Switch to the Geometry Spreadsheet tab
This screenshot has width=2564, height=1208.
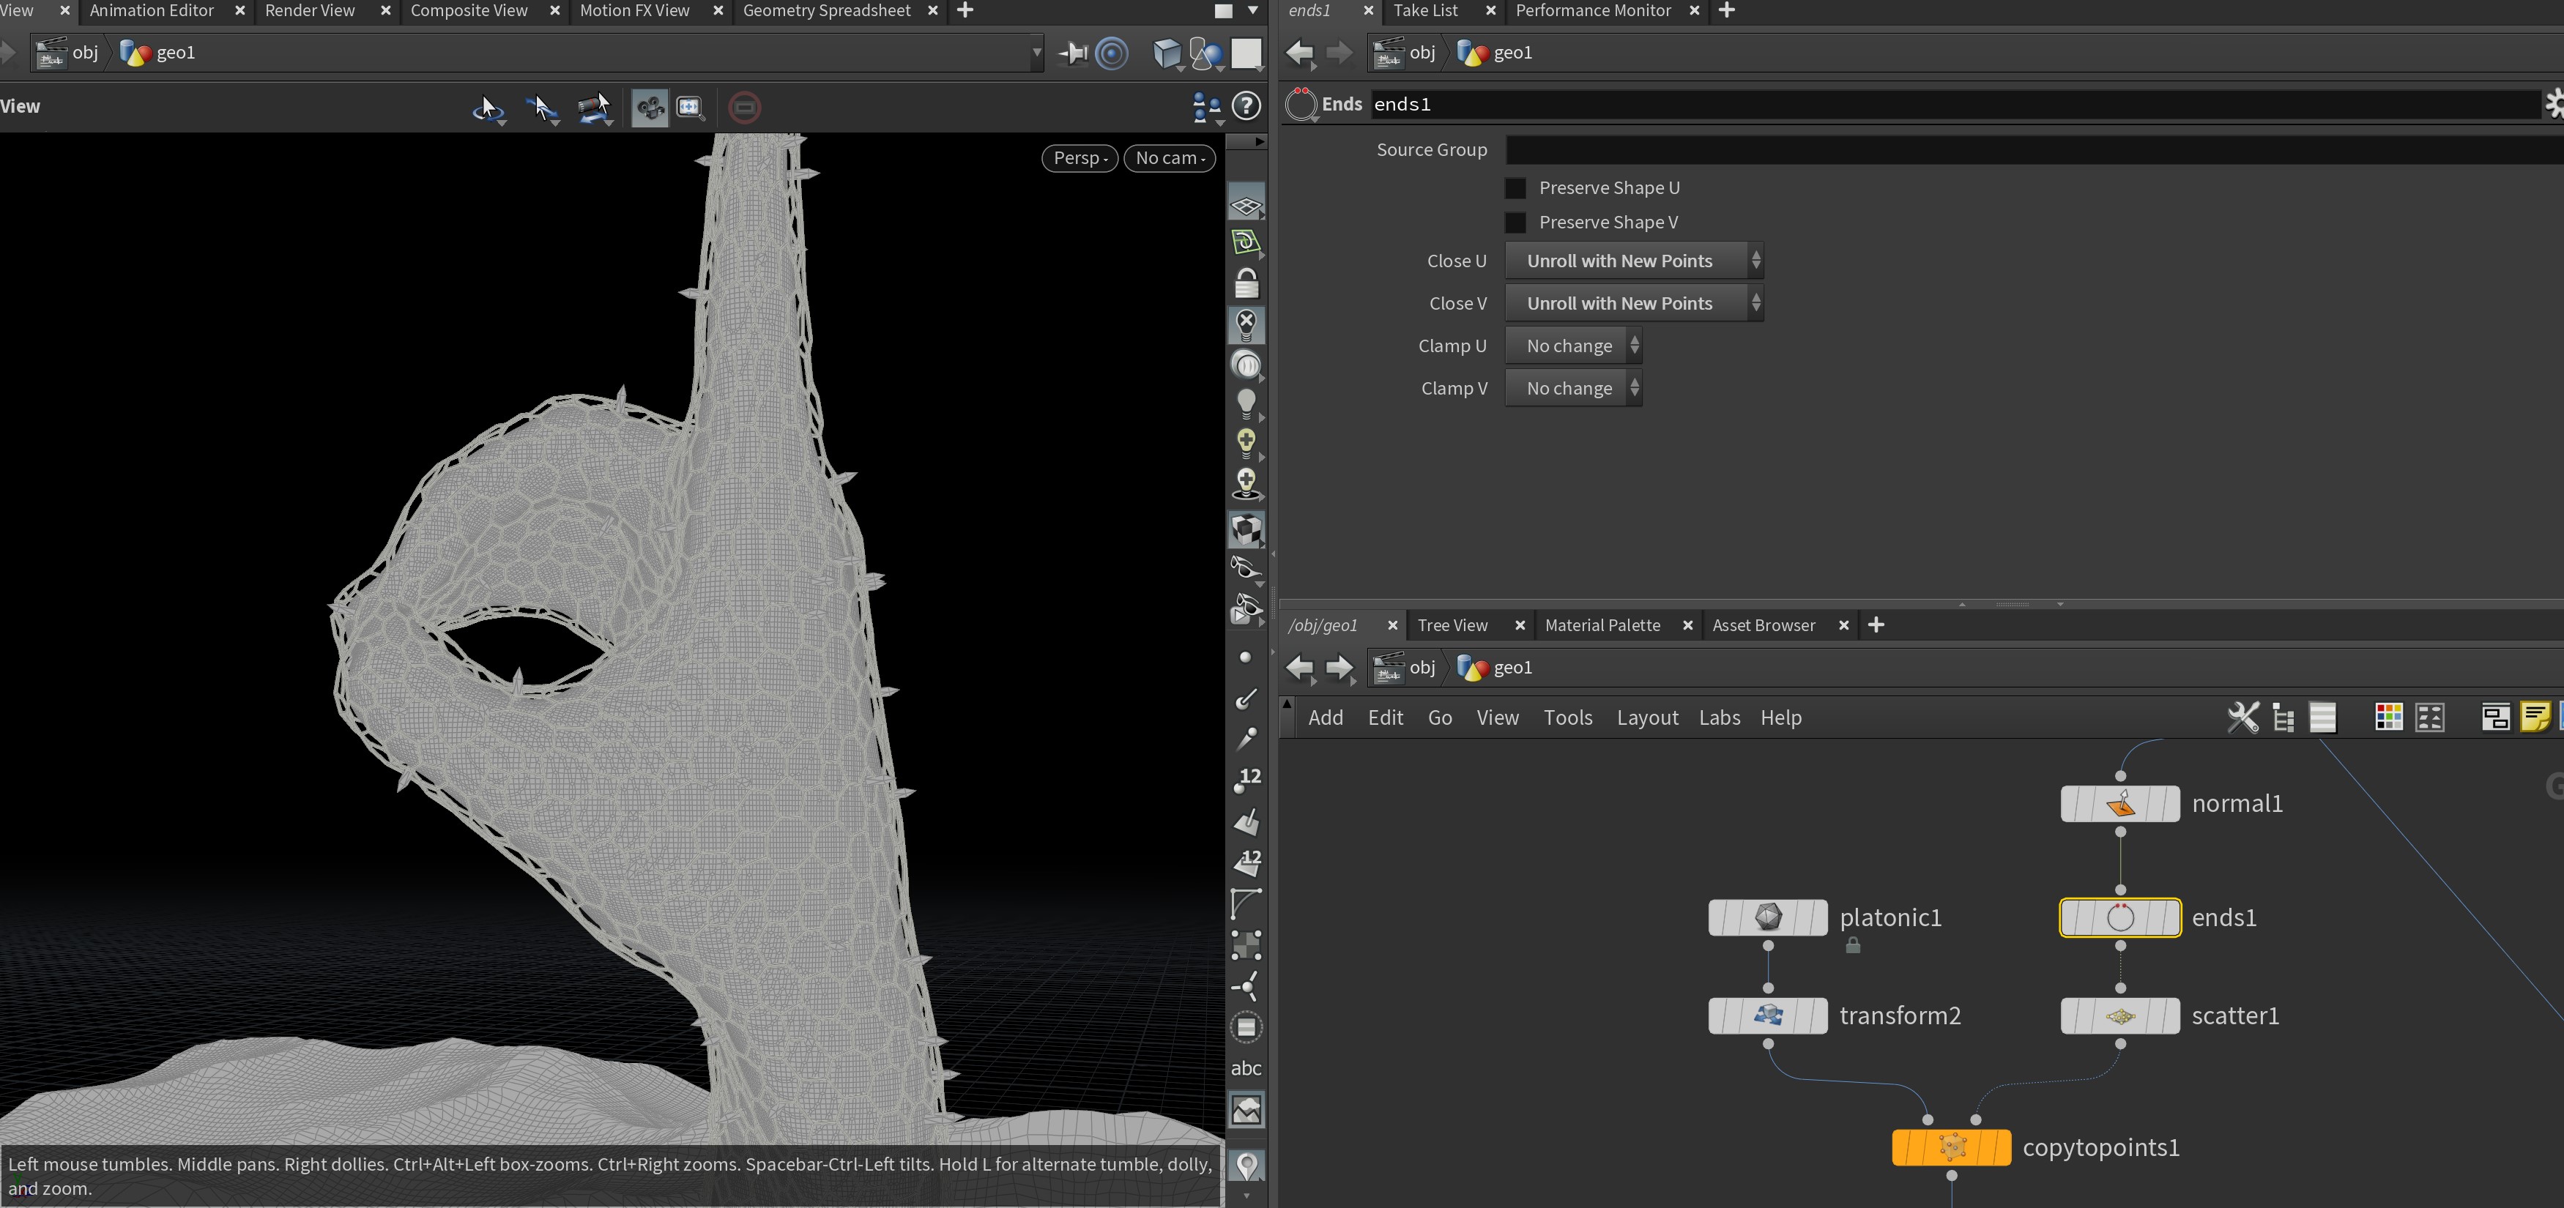click(825, 11)
